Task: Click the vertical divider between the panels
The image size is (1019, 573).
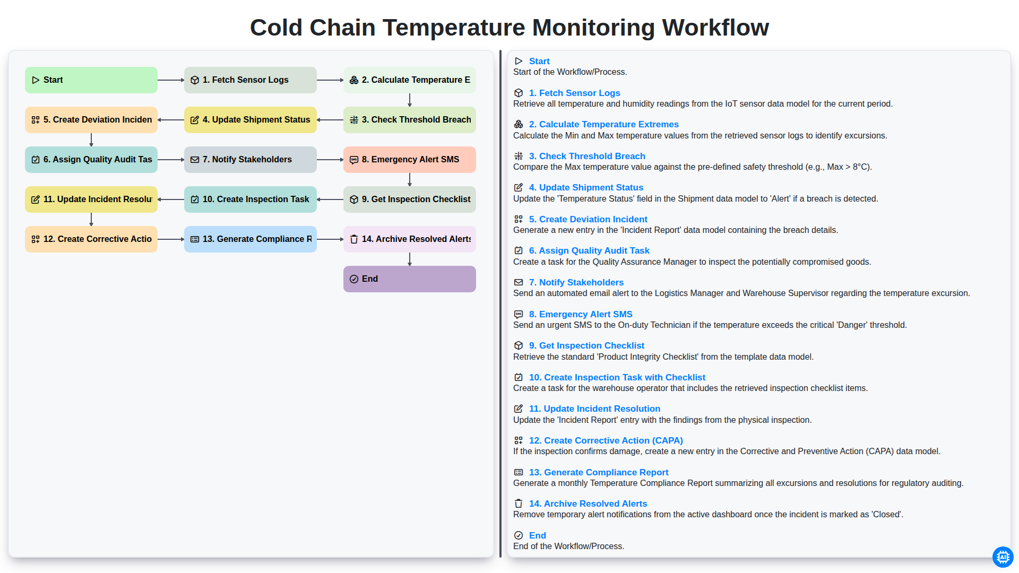Action: [500, 304]
